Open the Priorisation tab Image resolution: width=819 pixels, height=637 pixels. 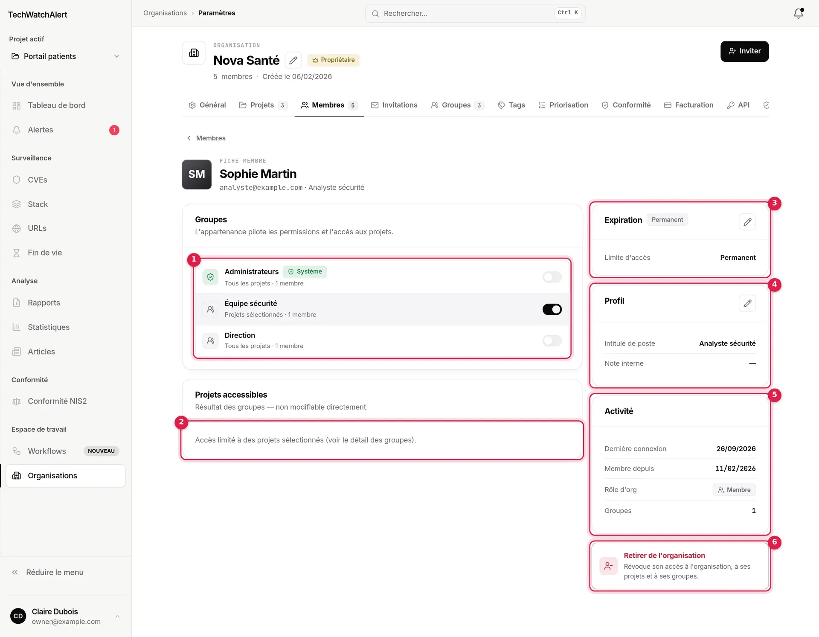click(563, 105)
